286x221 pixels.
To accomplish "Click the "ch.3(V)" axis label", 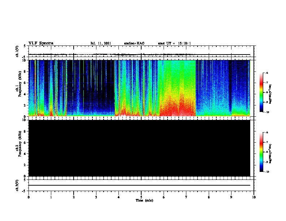I will click(x=17, y=185).
